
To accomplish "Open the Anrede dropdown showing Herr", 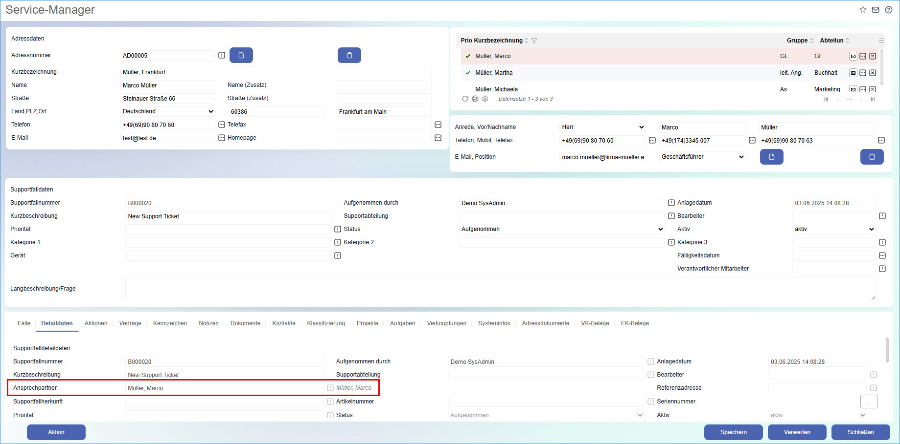I will coord(603,127).
